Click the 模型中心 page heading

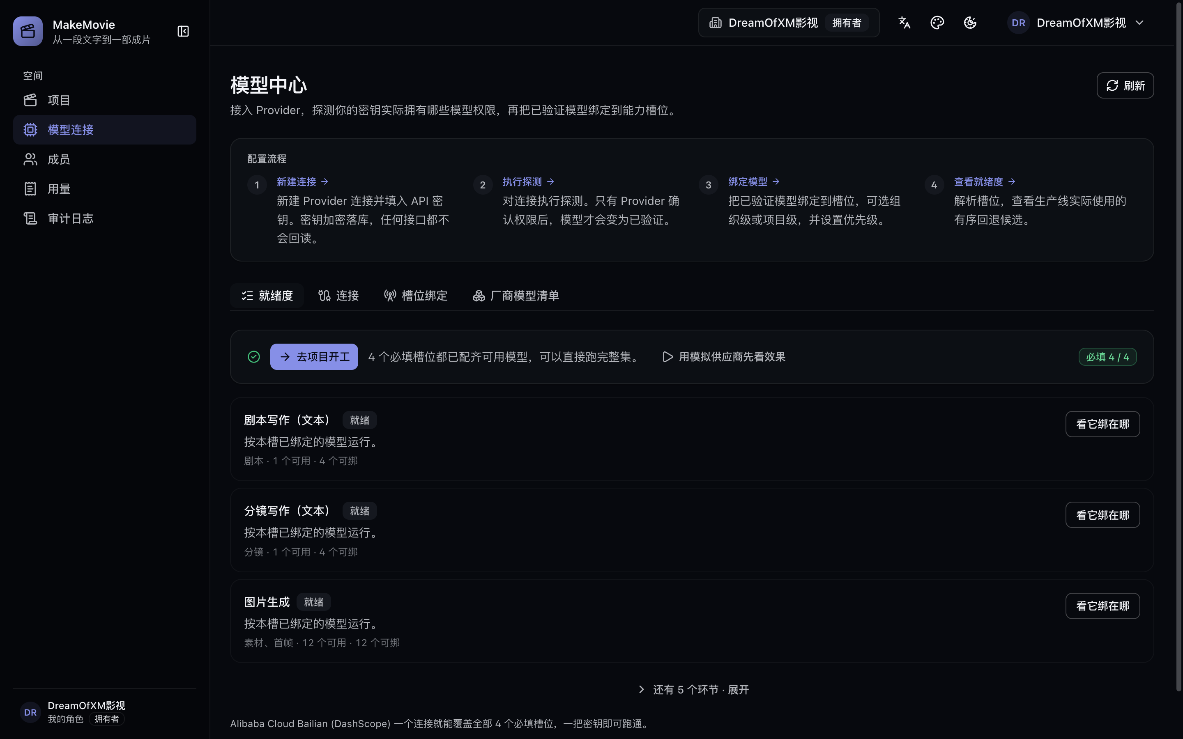click(x=268, y=85)
